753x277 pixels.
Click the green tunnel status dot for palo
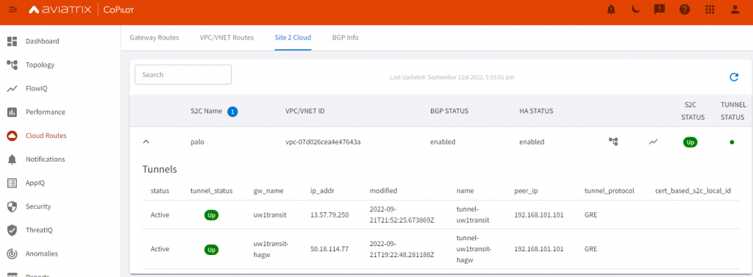(x=732, y=142)
